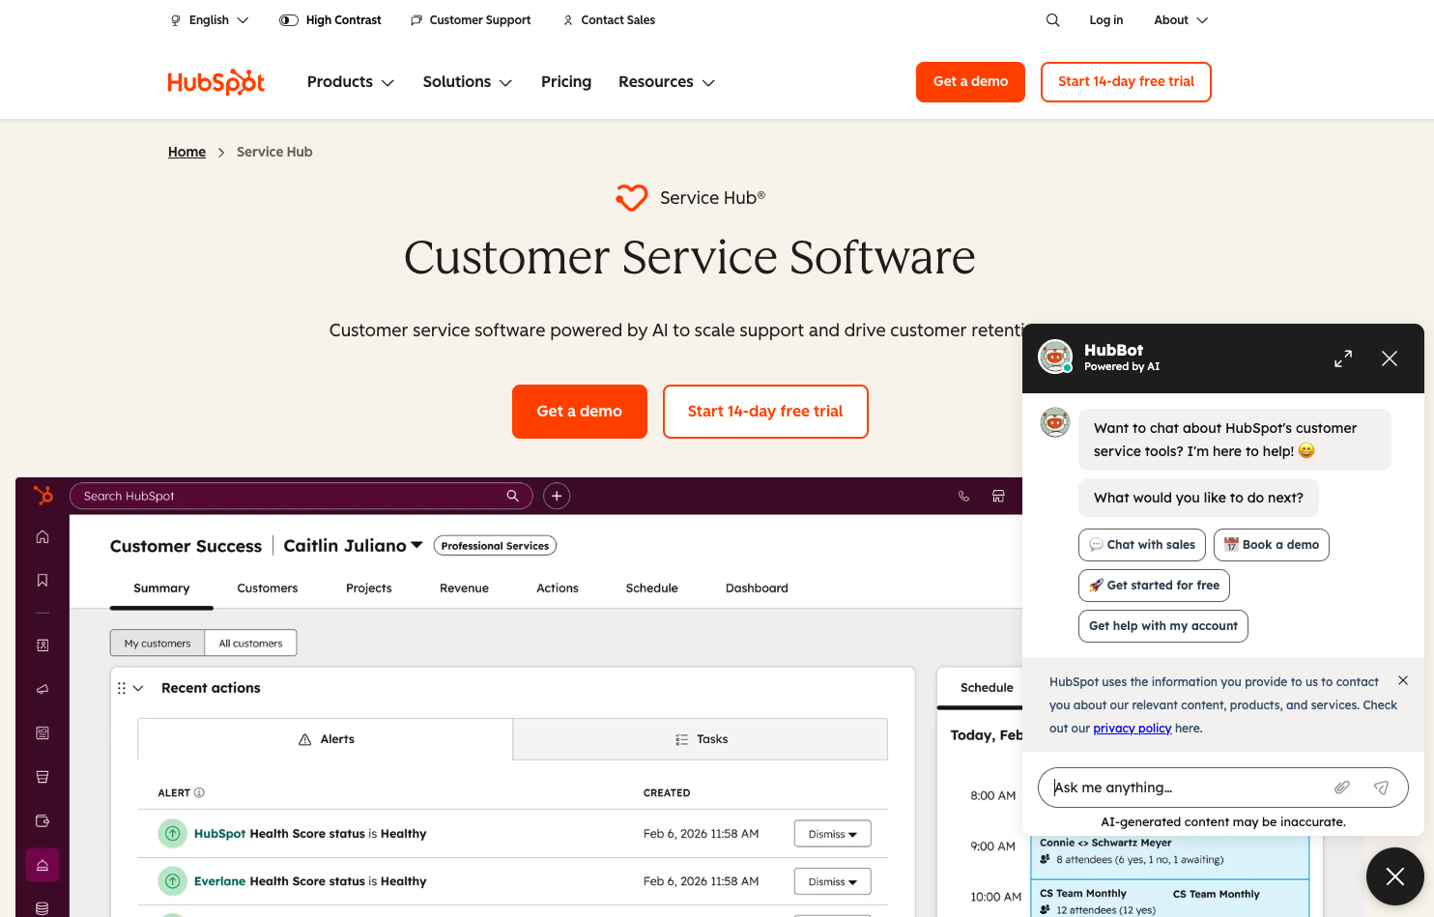Screen dimensions: 1434x917
Task: Select the My customers toggle
Action: tap(158, 644)
